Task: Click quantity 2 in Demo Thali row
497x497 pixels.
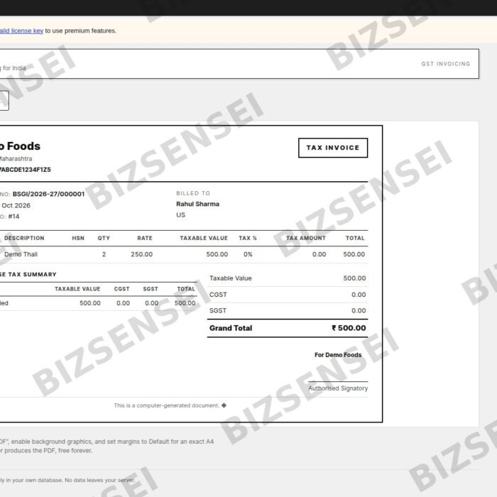Action: pos(104,254)
